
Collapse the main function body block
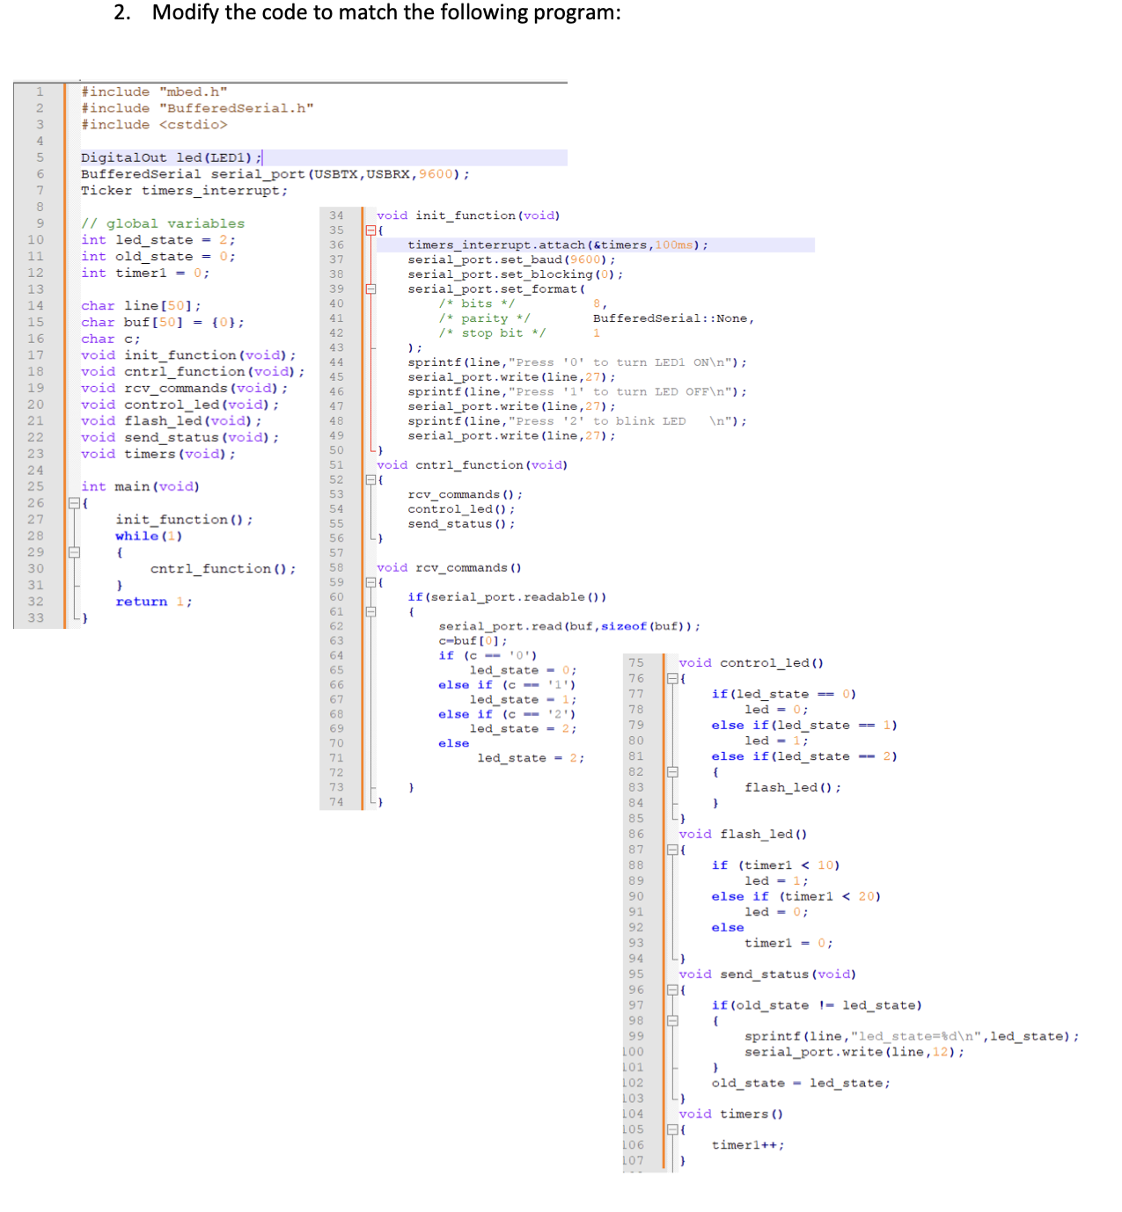click(76, 502)
